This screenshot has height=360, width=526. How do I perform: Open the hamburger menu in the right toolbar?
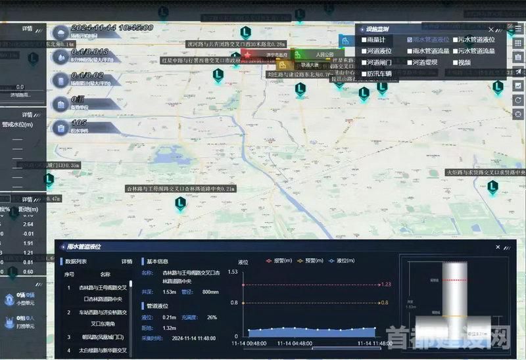(x=517, y=29)
